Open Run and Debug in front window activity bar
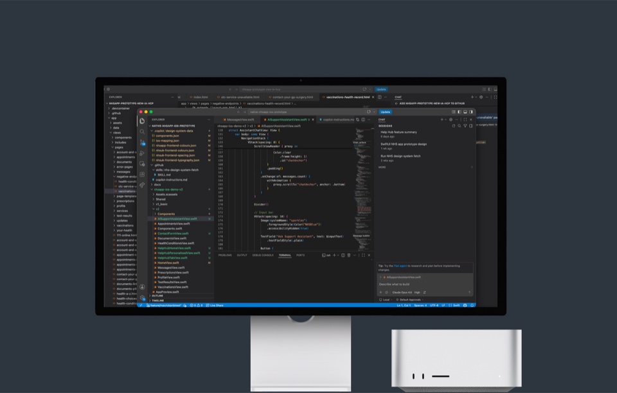This screenshot has height=393, width=617. tap(142, 153)
